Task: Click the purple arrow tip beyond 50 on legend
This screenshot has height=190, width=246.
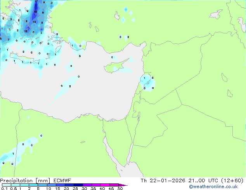Action: click(123, 185)
